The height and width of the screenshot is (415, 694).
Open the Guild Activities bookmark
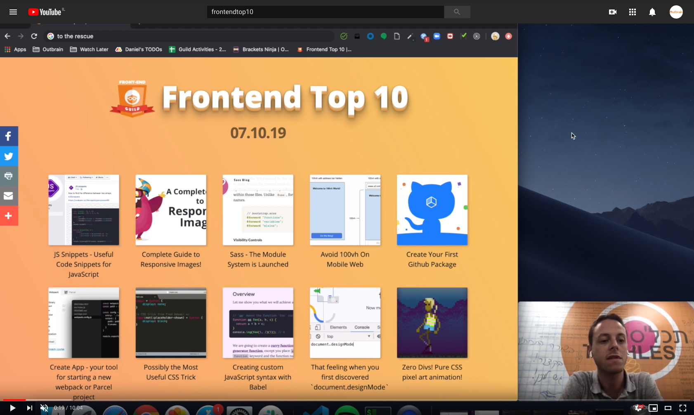pos(198,49)
